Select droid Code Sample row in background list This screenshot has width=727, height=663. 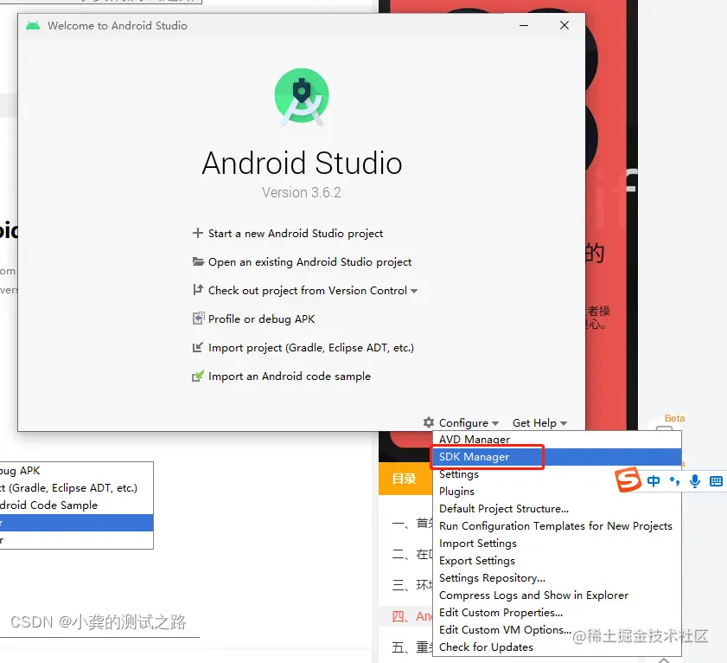click(76, 505)
